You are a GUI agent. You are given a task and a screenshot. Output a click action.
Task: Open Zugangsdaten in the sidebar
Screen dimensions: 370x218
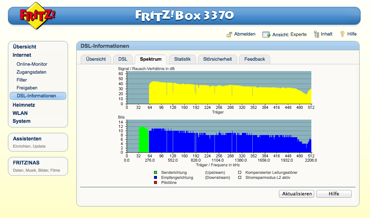31,72
